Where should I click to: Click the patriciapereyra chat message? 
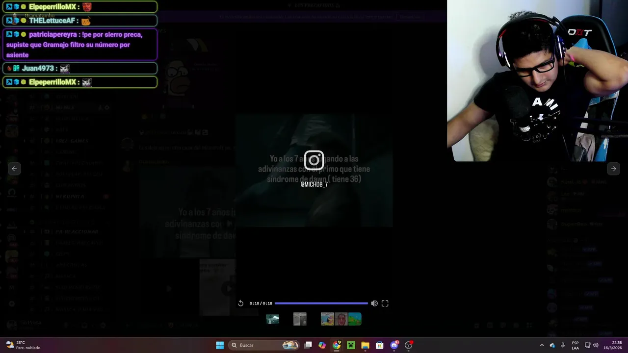pos(80,45)
